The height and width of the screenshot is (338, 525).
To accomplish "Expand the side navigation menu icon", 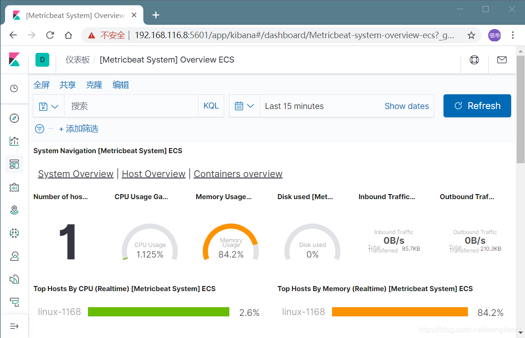I will (14, 327).
